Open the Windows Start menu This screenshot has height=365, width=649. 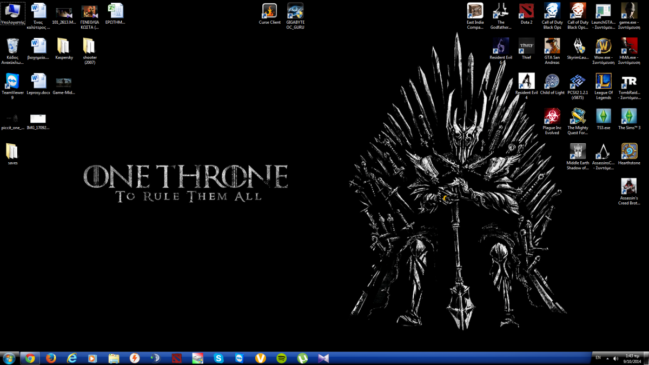[9, 358]
